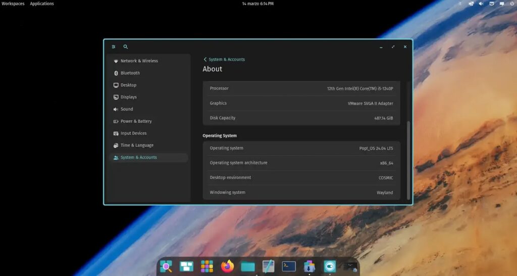
Task: Launch the launcher search from dock
Action: 166,266
